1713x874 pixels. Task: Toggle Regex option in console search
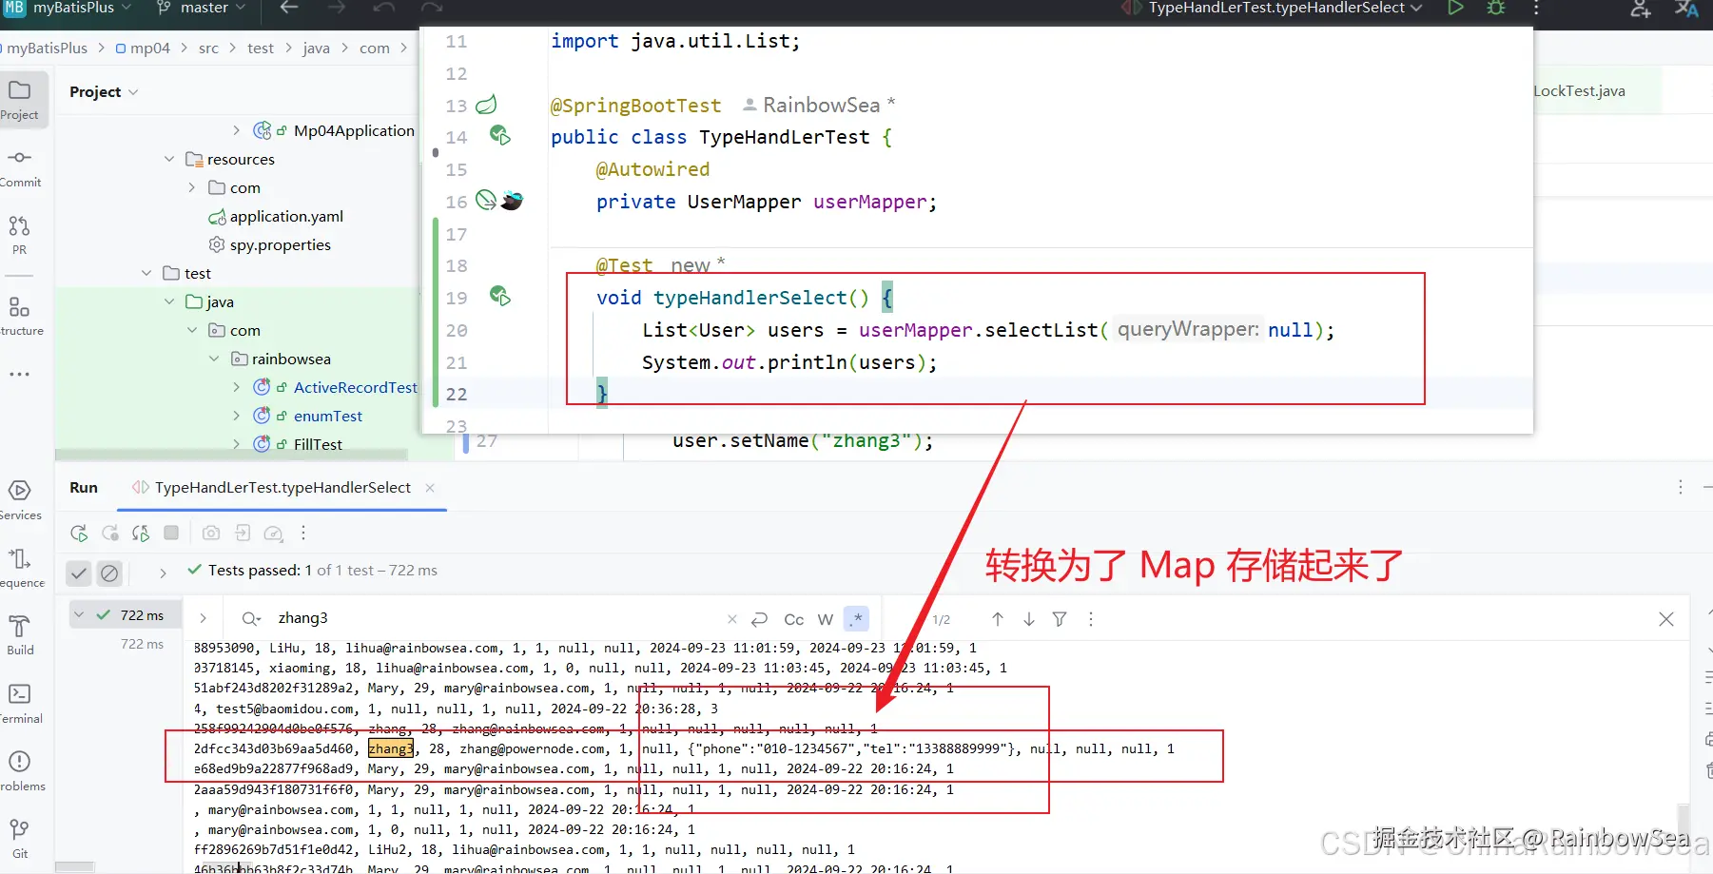(857, 619)
